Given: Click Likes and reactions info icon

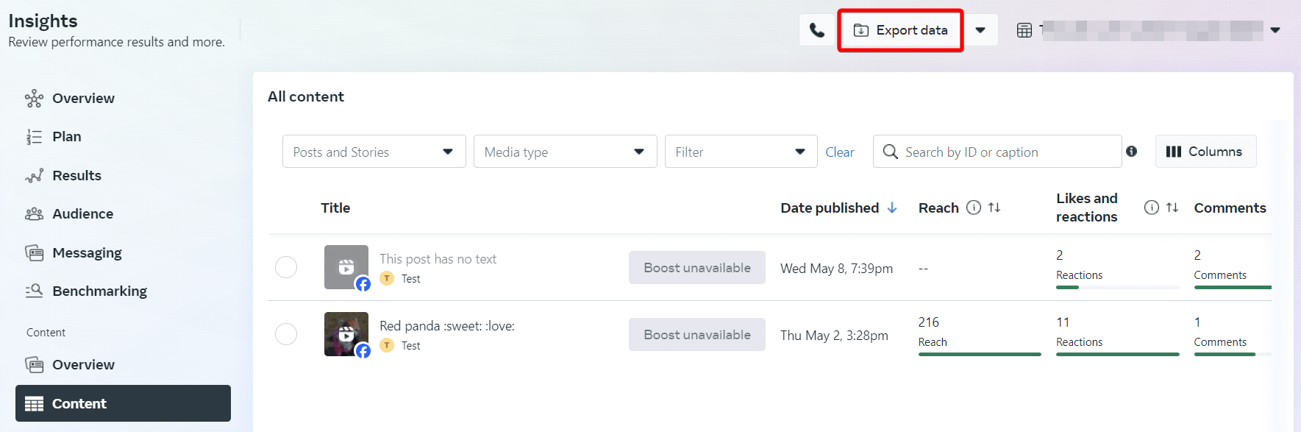Looking at the screenshot, I should click(1152, 208).
